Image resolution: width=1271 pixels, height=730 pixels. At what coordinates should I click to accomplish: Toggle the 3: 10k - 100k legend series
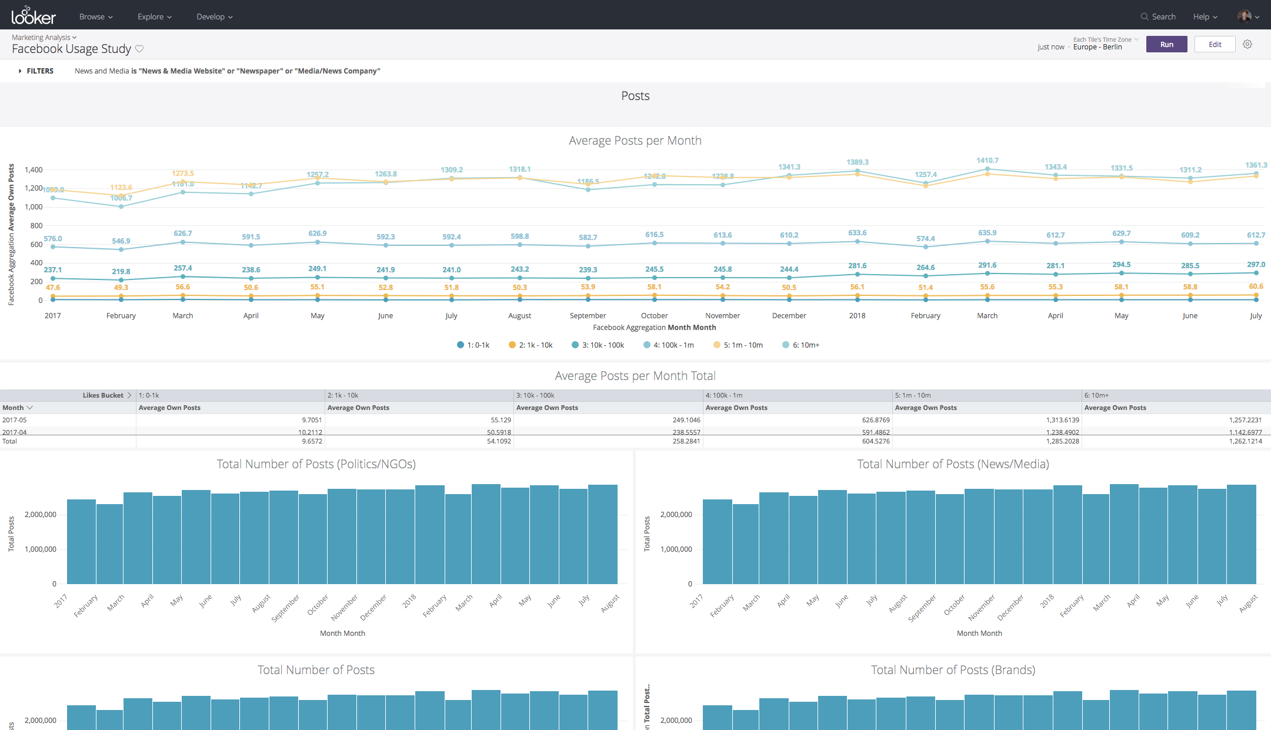(598, 345)
